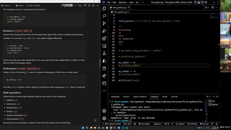Open the Accounts menu in VS Code
This screenshot has height=130, width=231.
(104, 111)
